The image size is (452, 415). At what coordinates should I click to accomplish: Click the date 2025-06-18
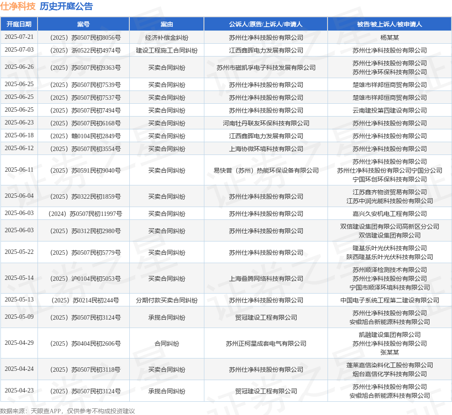[x=19, y=136]
